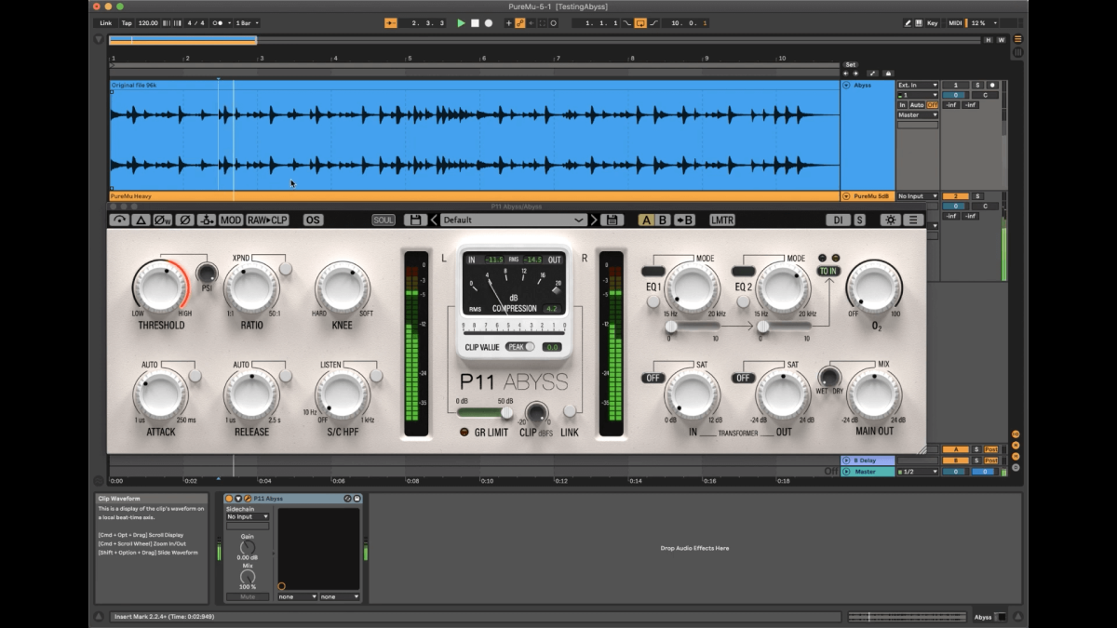
Task: Open the No Input dropdown on PureMu track
Action: click(x=918, y=196)
